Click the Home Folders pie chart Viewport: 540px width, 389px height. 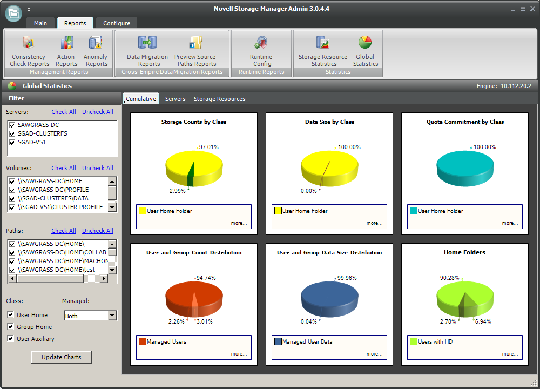point(465,299)
